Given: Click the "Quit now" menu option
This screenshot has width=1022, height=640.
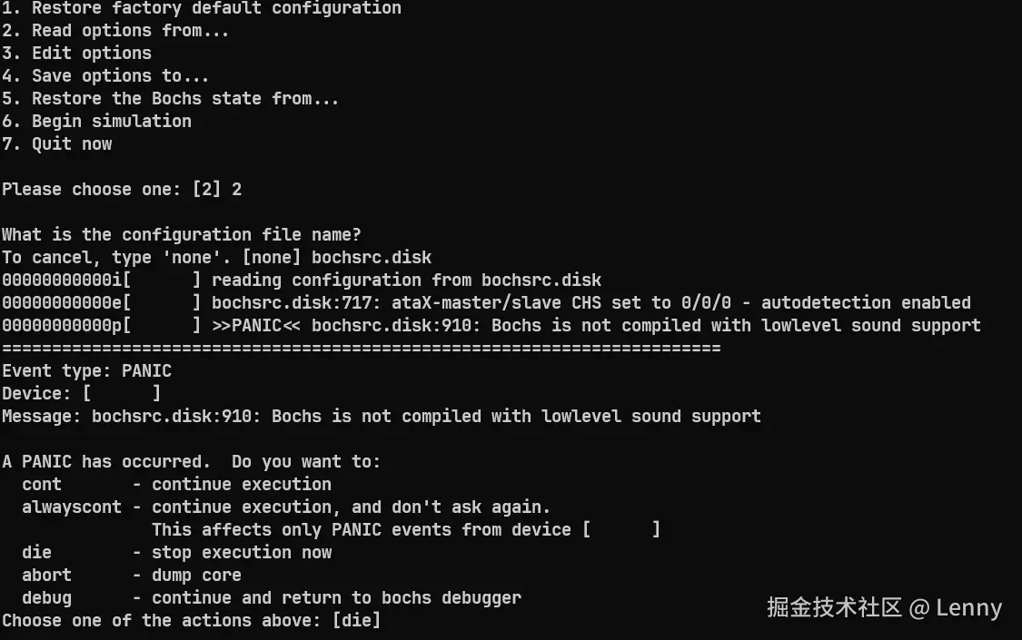Looking at the screenshot, I should click(x=56, y=144).
